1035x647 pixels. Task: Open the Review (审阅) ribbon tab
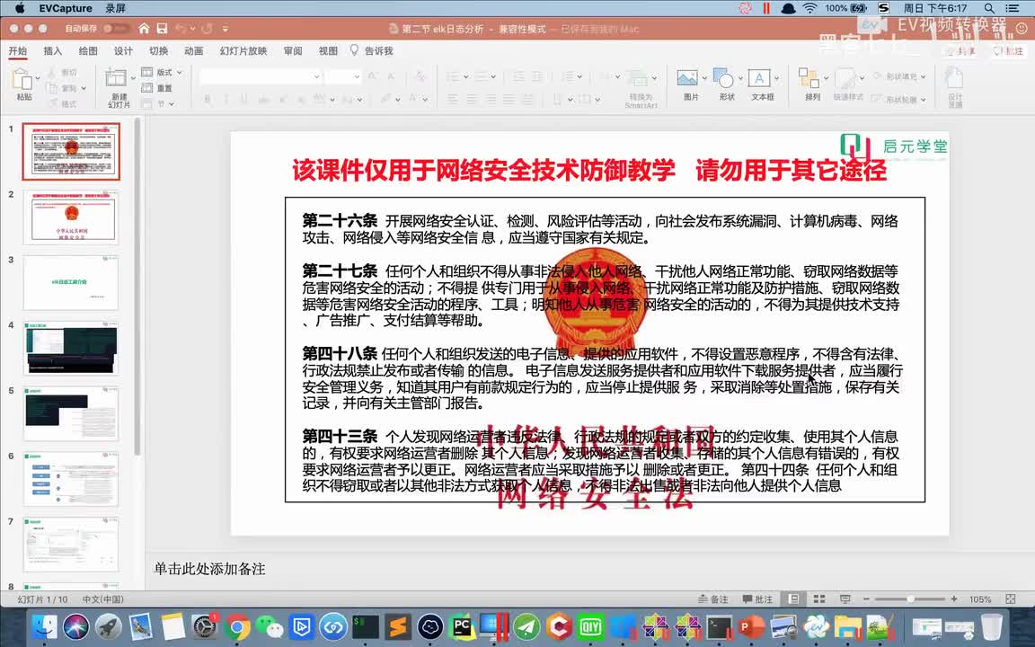pos(292,51)
